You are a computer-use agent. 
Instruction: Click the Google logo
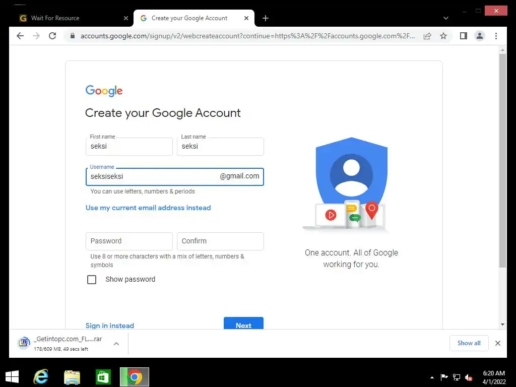104,91
